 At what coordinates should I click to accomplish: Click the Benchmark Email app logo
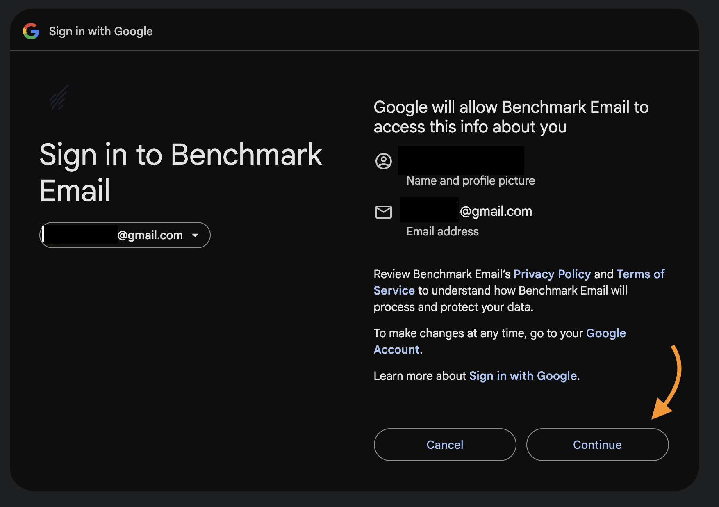[59, 98]
